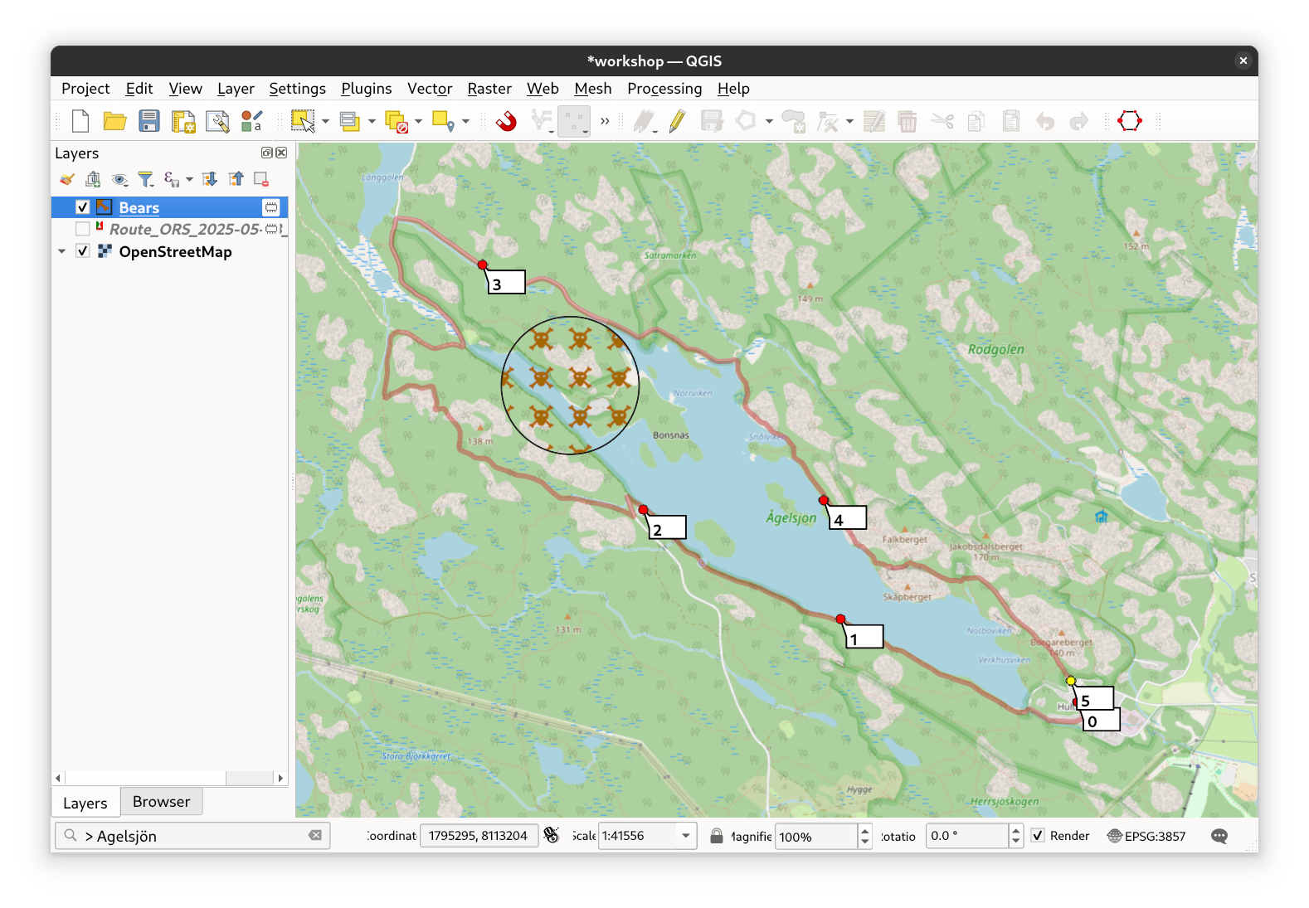Open the messages log speech bubble
1309x908 pixels.
tap(1219, 836)
